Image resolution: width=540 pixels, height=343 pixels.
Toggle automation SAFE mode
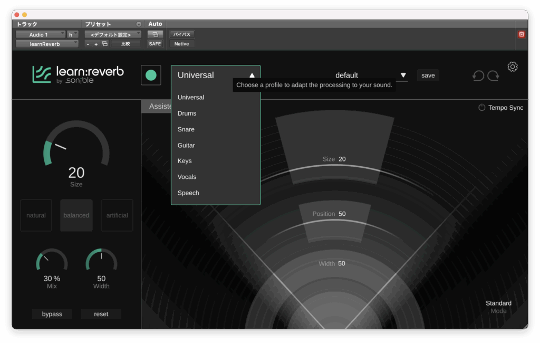(155, 44)
